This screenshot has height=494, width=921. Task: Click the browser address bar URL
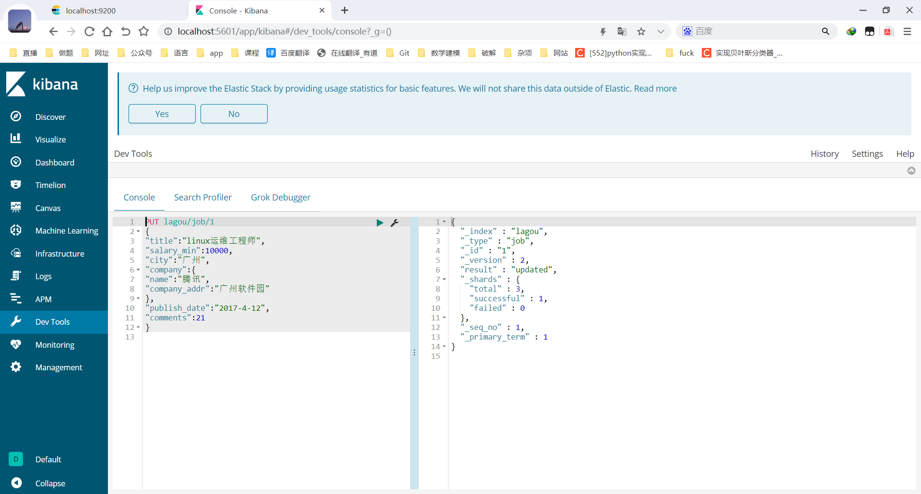click(x=284, y=32)
